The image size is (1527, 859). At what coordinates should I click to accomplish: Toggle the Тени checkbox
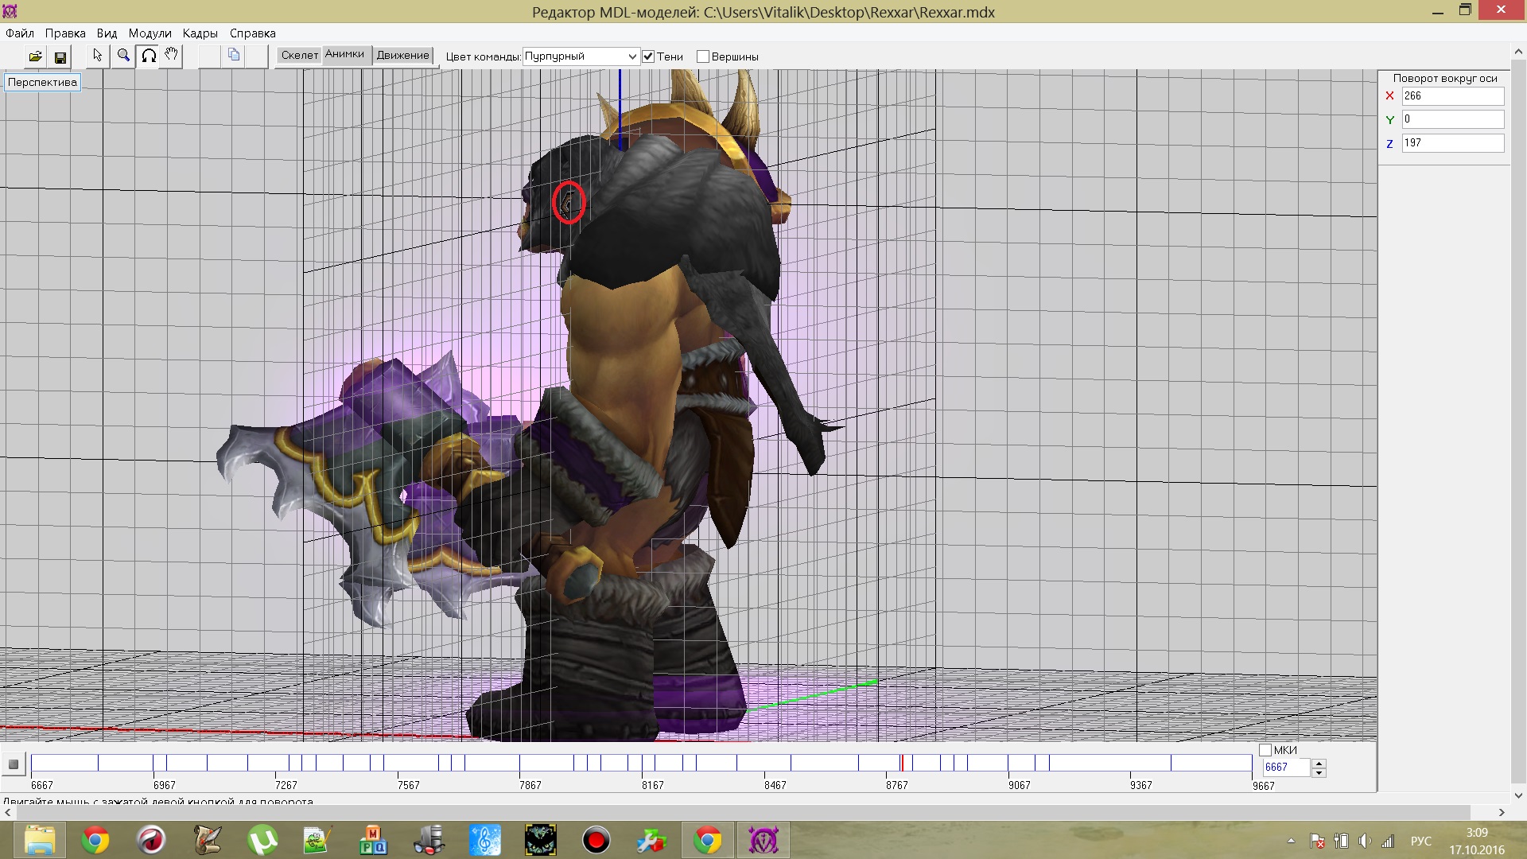pos(648,56)
